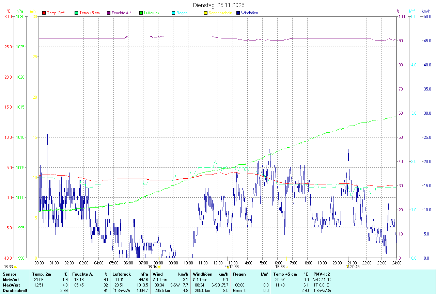This screenshot has width=436, height=294.
Task: Click the purple Feuchte A. legend square
Action: coord(109,13)
